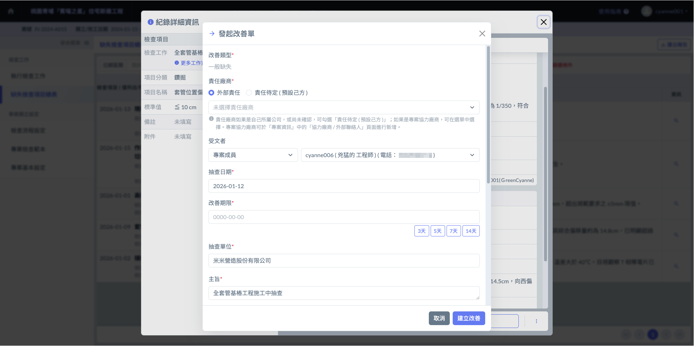Image resolution: width=694 pixels, height=346 pixels.
Task: Click the 改善期限 date input field
Action: pyautogui.click(x=344, y=217)
